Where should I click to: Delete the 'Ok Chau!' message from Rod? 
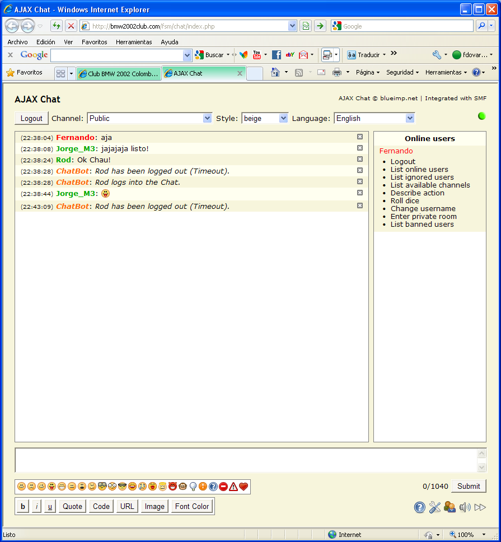point(360,159)
